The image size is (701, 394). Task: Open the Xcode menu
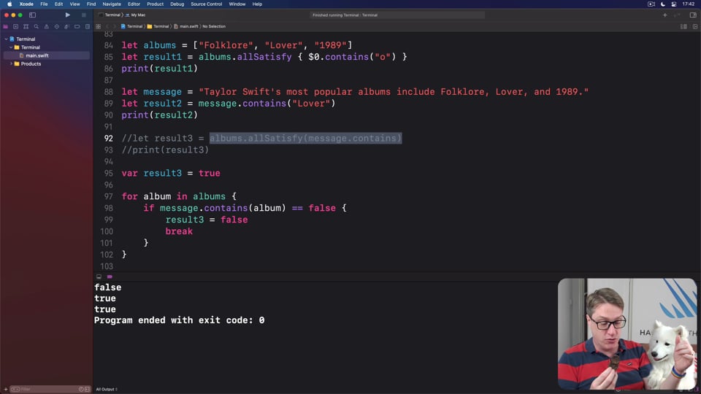tap(26, 4)
